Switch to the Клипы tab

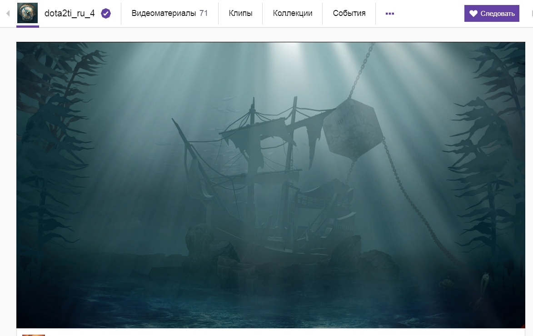(x=240, y=13)
